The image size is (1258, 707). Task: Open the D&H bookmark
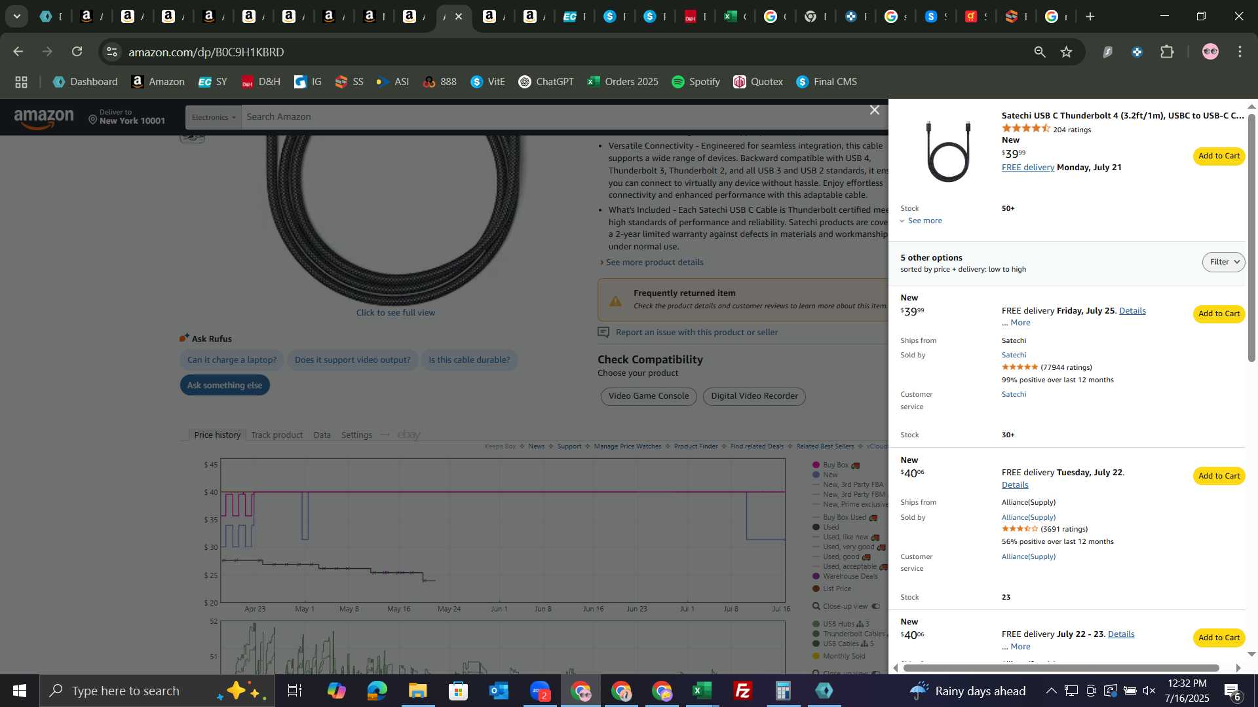click(261, 82)
